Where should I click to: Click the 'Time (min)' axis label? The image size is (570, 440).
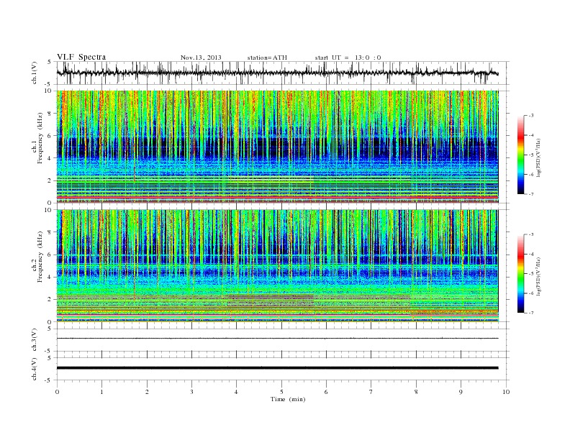tap(288, 399)
